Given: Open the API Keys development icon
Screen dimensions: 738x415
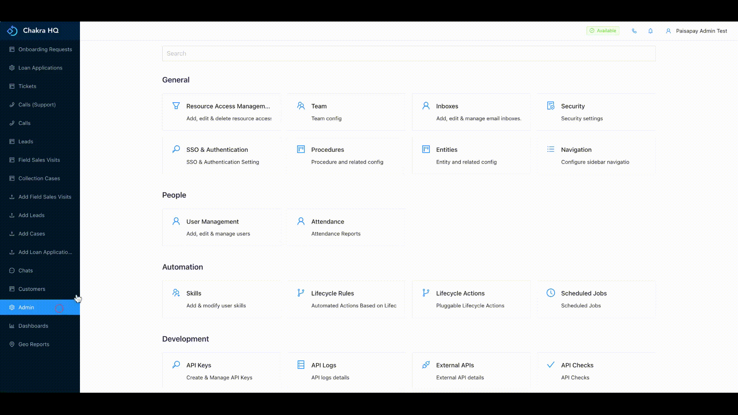Looking at the screenshot, I should click(x=176, y=365).
